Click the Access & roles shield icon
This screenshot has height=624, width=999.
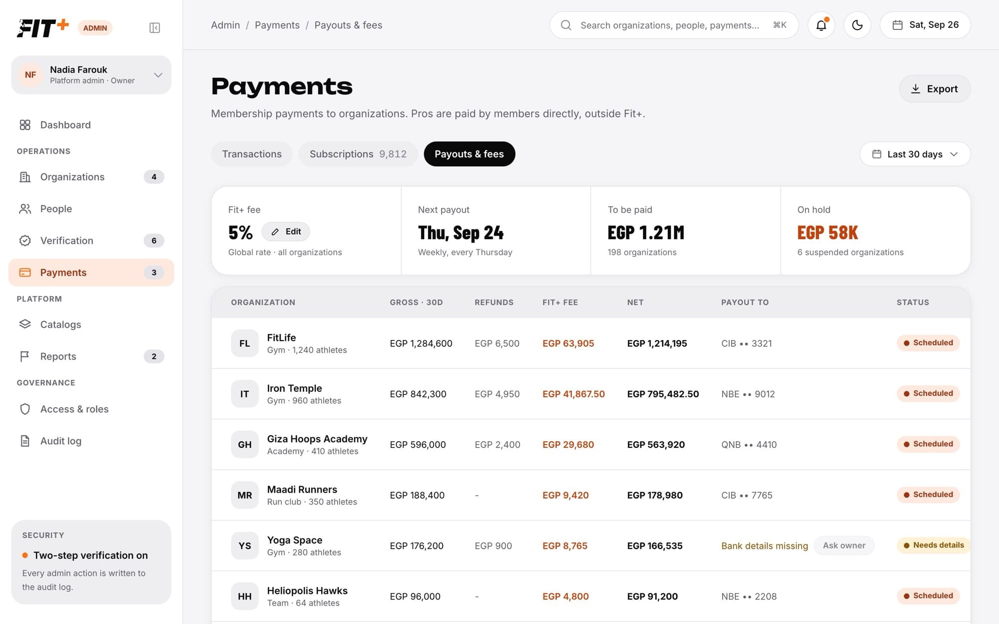tap(25, 409)
